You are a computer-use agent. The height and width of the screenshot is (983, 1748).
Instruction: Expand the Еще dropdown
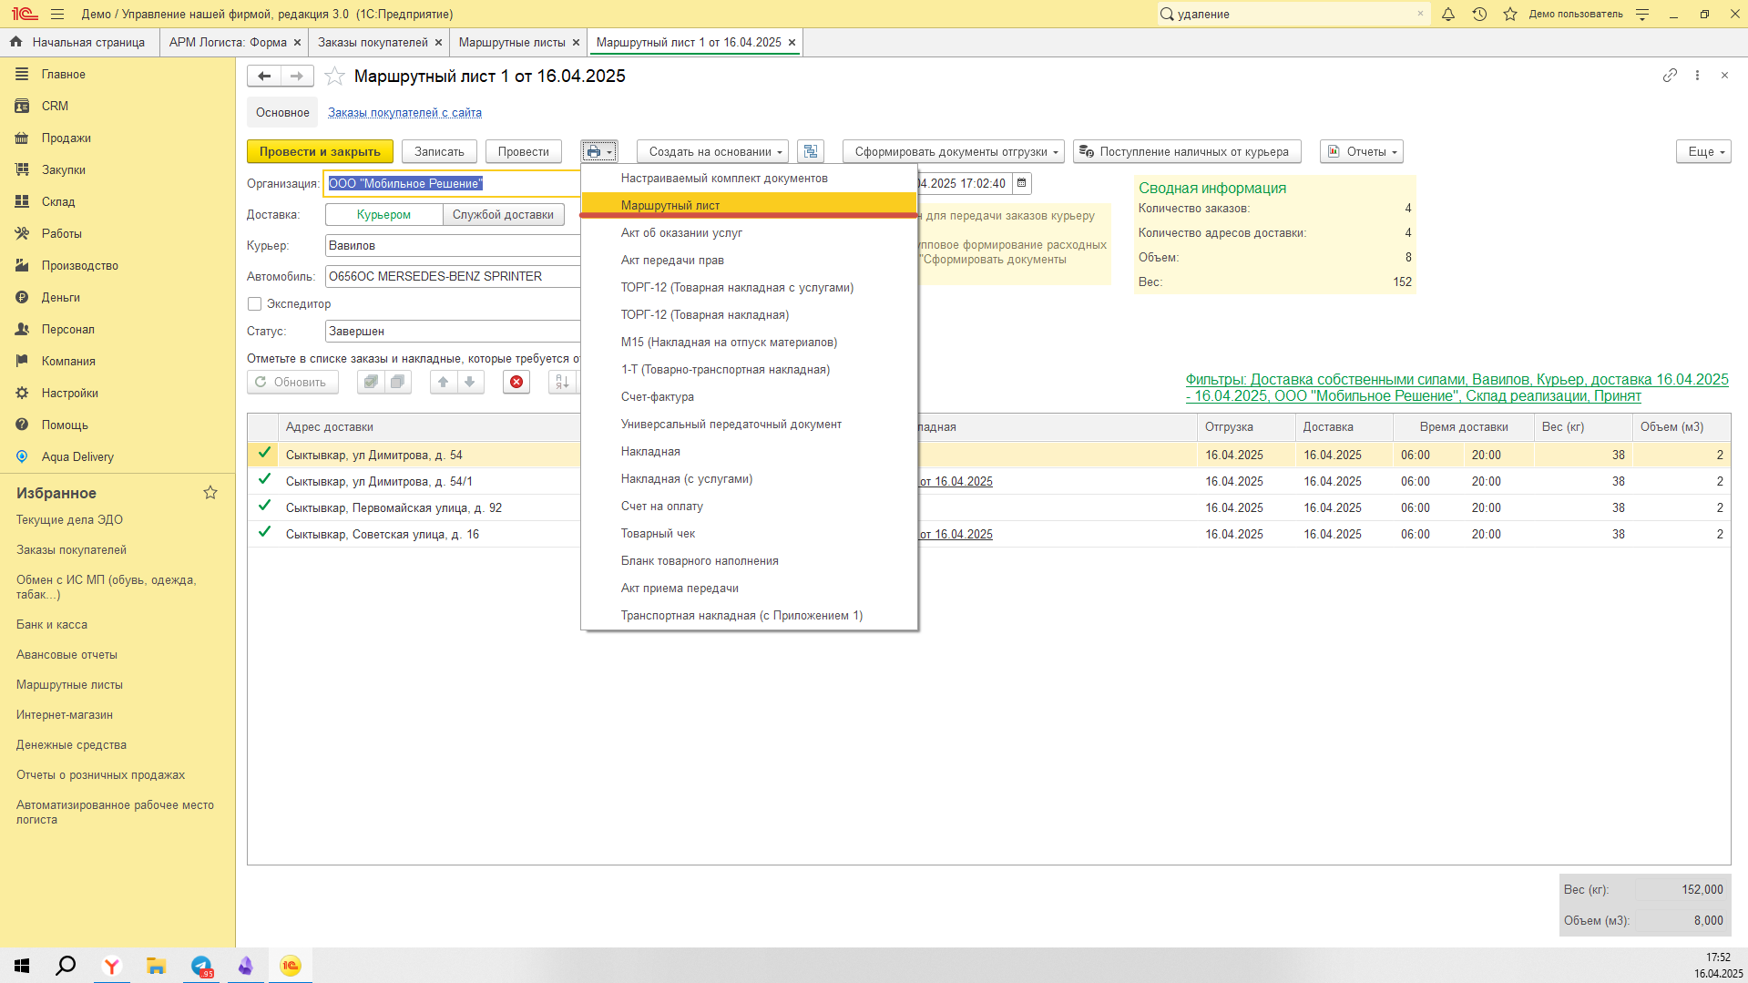[1702, 151]
